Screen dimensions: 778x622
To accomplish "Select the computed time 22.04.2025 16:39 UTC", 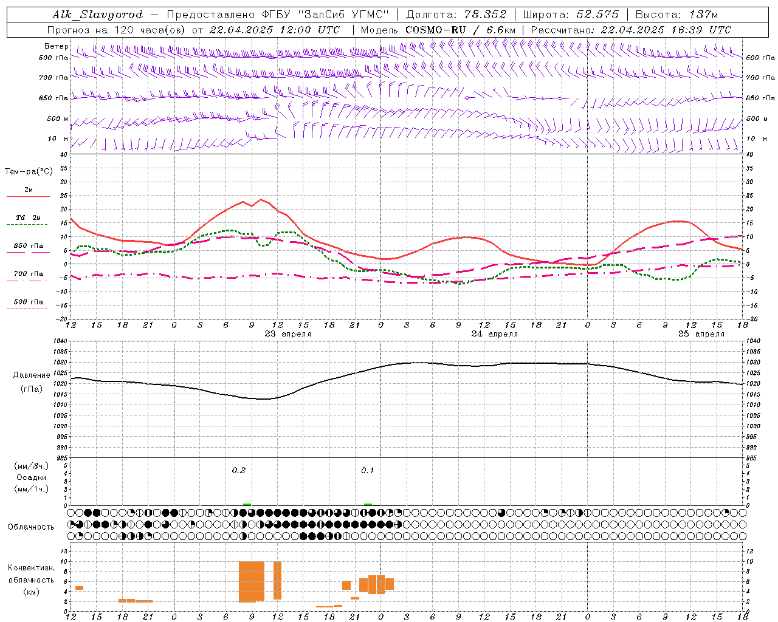I will point(666,30).
